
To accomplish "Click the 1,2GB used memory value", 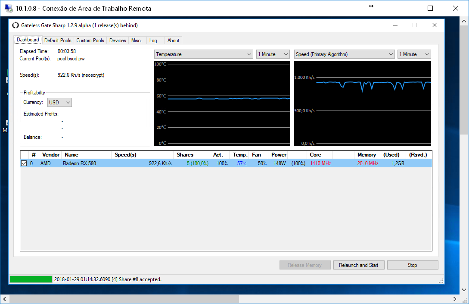I will click(x=398, y=163).
